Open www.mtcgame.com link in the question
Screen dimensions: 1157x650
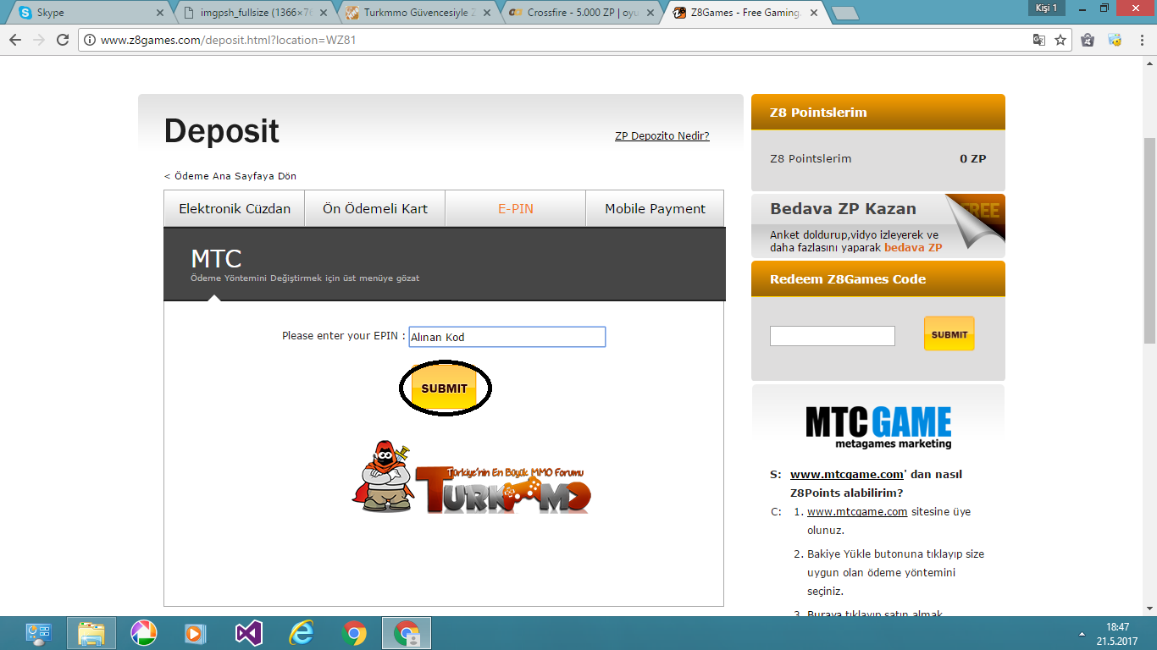pos(847,474)
